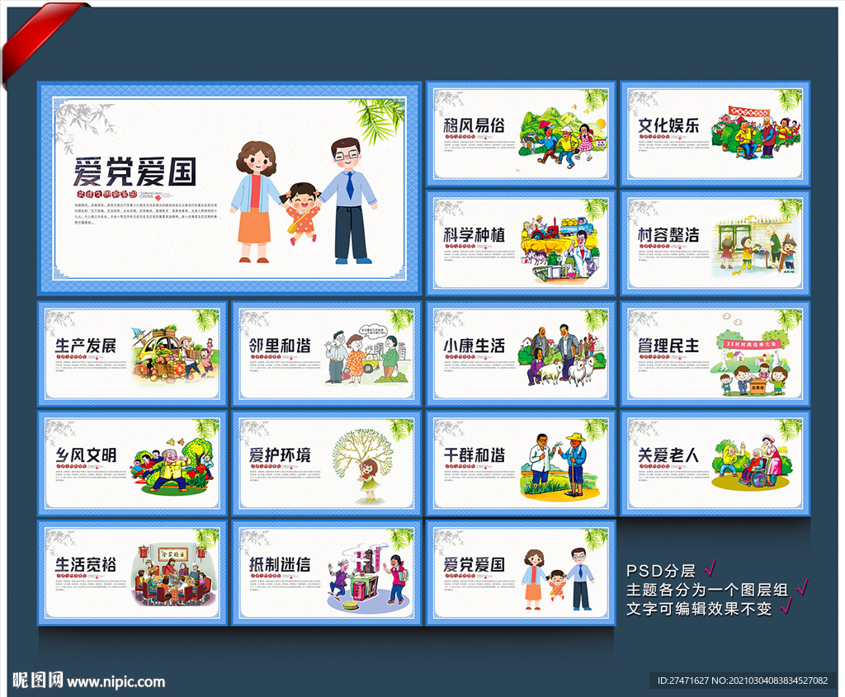The image size is (845, 697).
Task: Open the 生活宽裕 poster thumbnail
Action: [133, 573]
